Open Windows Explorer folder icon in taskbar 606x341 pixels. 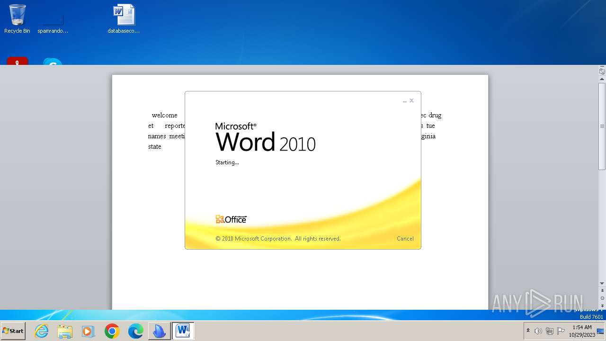65,331
